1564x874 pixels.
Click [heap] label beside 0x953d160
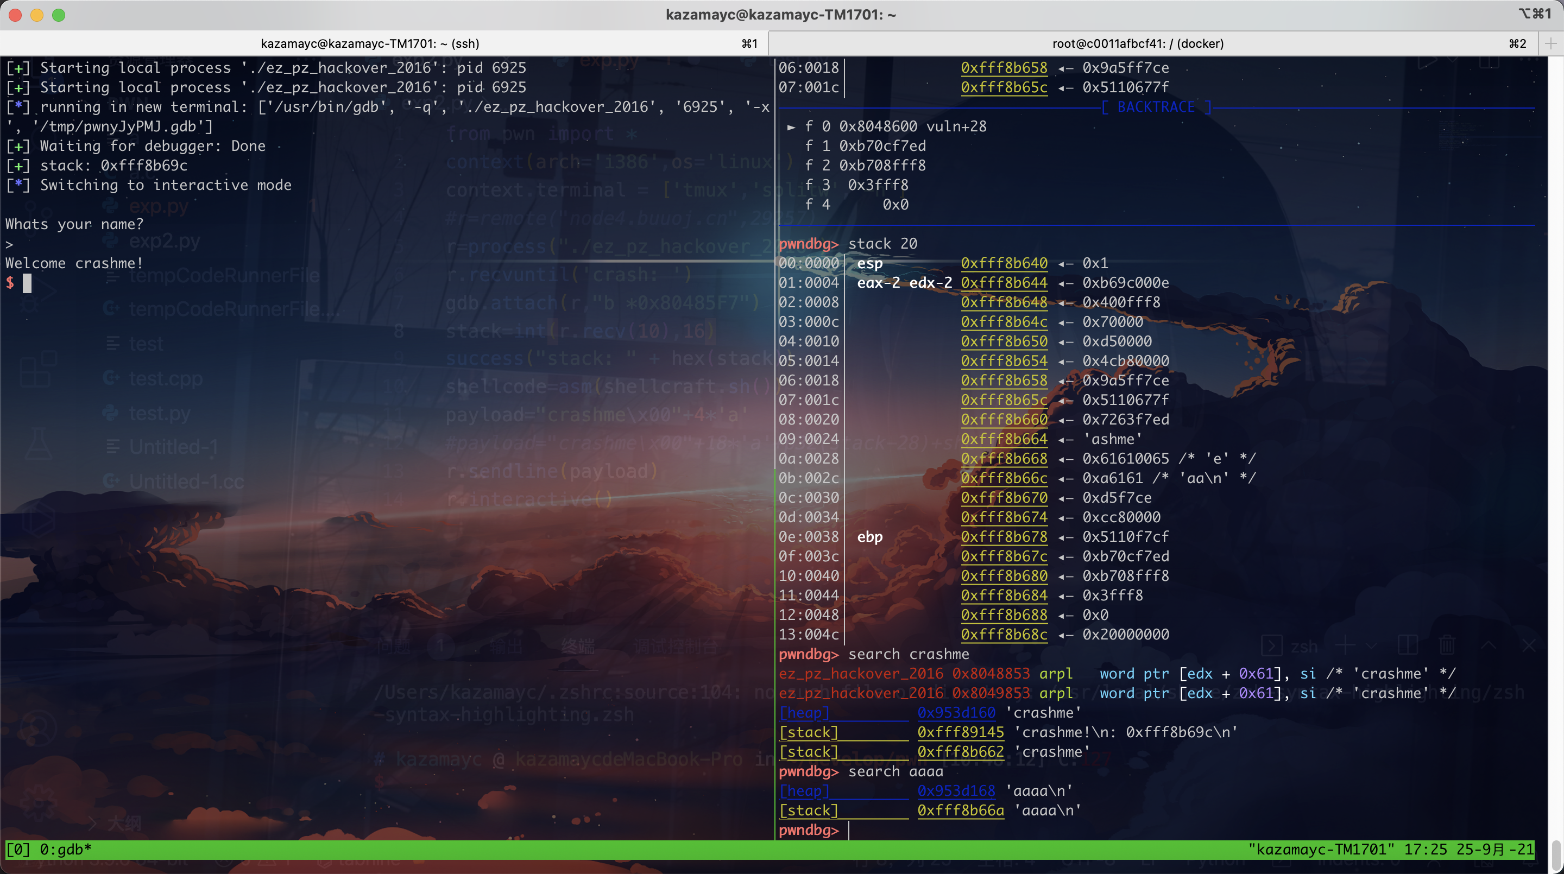coord(804,713)
